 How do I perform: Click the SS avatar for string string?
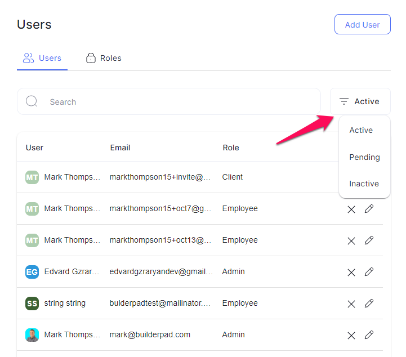[32, 304]
